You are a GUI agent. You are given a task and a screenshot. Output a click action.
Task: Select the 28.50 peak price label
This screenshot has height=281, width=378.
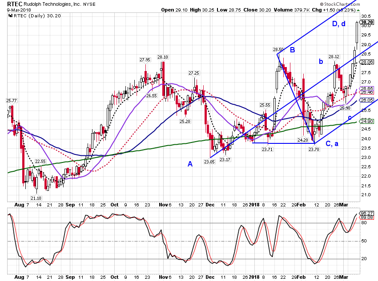278,50
